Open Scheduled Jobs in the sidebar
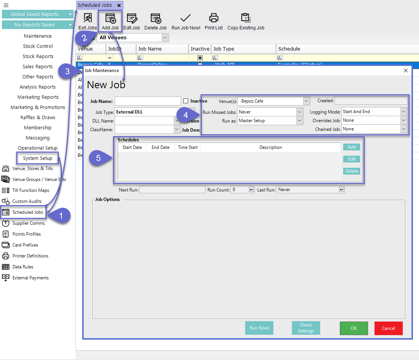Screen dimensions: 419x360 tap(28, 212)
